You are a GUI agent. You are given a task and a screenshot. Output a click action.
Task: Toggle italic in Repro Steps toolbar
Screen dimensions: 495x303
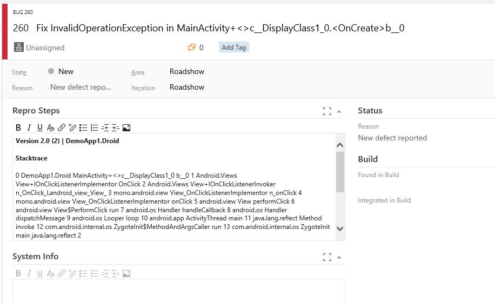click(x=29, y=128)
